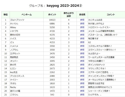This screenshot has width=125, height=97.
Task: Open 参照 link for key先生
Action: [x=82, y=72]
